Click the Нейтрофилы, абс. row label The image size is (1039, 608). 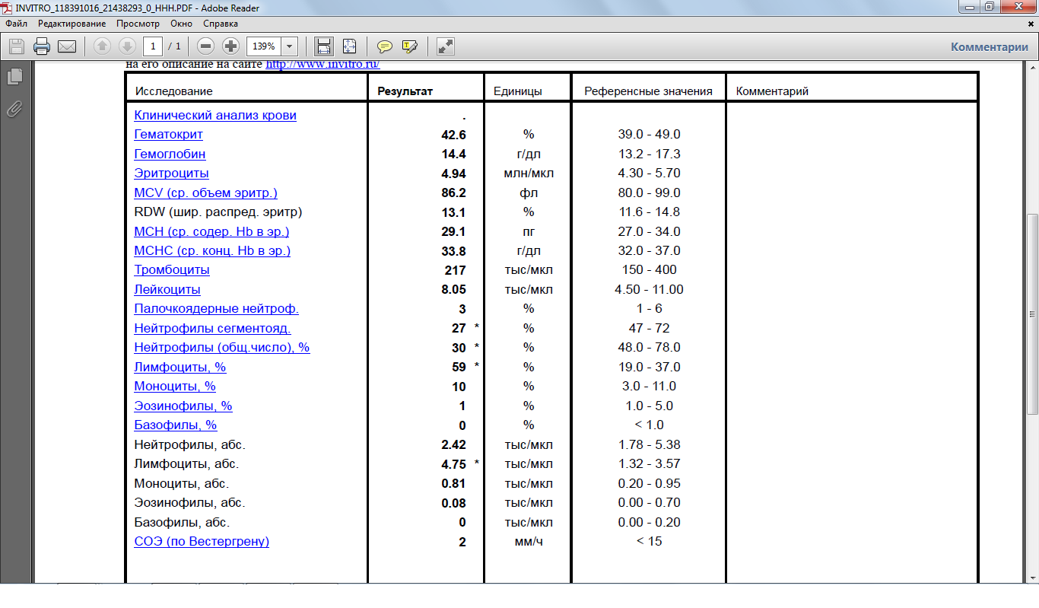189,445
